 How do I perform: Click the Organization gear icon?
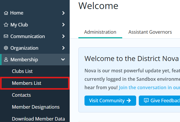[x=6, y=48]
